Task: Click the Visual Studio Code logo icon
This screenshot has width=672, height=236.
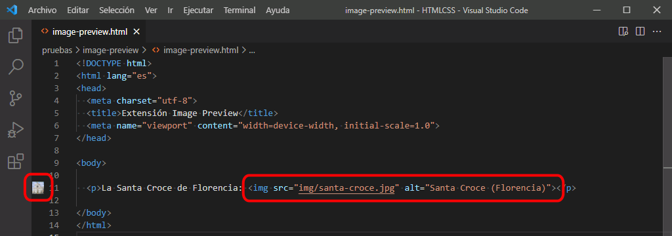Action: [x=12, y=10]
